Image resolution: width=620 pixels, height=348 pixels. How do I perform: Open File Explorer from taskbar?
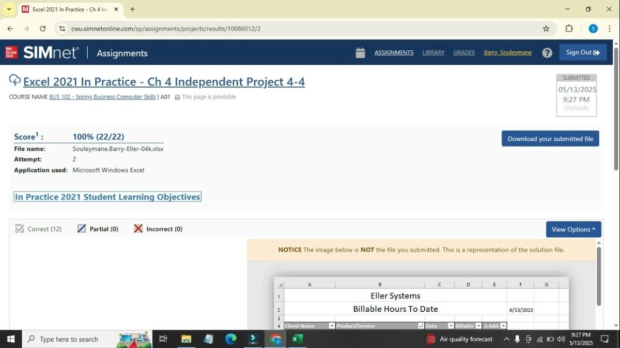pyautogui.click(x=186, y=339)
